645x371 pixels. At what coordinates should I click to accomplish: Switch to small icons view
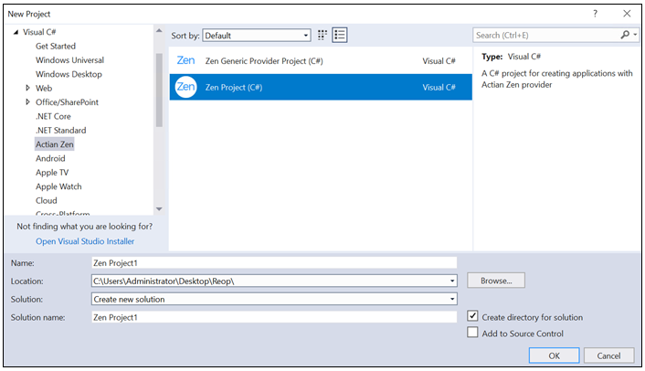point(322,36)
